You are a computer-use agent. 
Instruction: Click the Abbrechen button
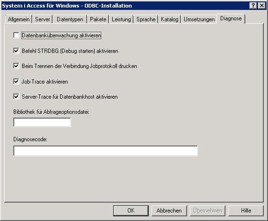[169, 211]
